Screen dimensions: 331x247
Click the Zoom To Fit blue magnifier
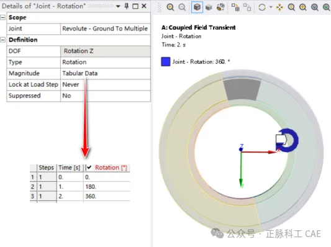(x=315, y=7)
